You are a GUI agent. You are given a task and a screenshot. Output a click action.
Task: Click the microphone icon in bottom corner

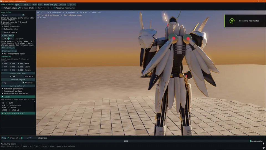[x=264, y=144]
